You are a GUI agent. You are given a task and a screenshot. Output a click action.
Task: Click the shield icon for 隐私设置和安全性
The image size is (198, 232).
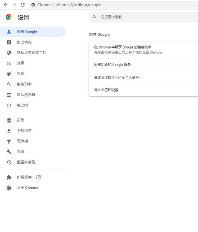pos(9,53)
